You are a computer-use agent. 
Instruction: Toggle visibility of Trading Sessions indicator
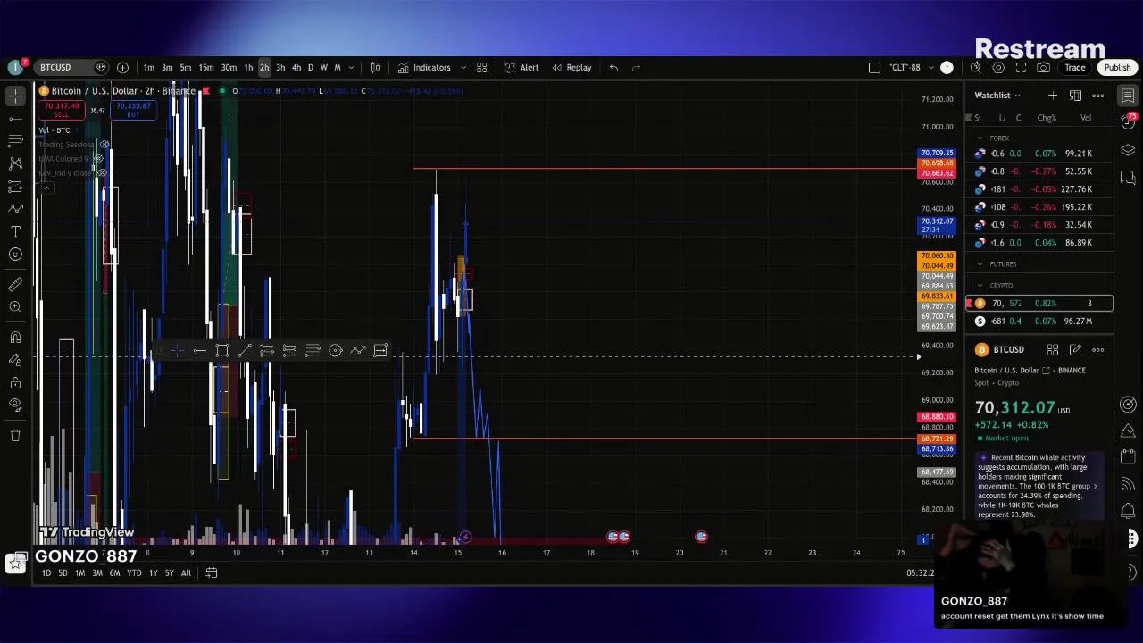(104, 145)
